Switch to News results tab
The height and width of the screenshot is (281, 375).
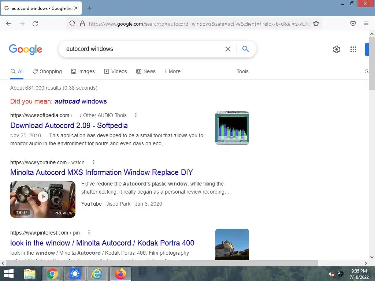[146, 71]
